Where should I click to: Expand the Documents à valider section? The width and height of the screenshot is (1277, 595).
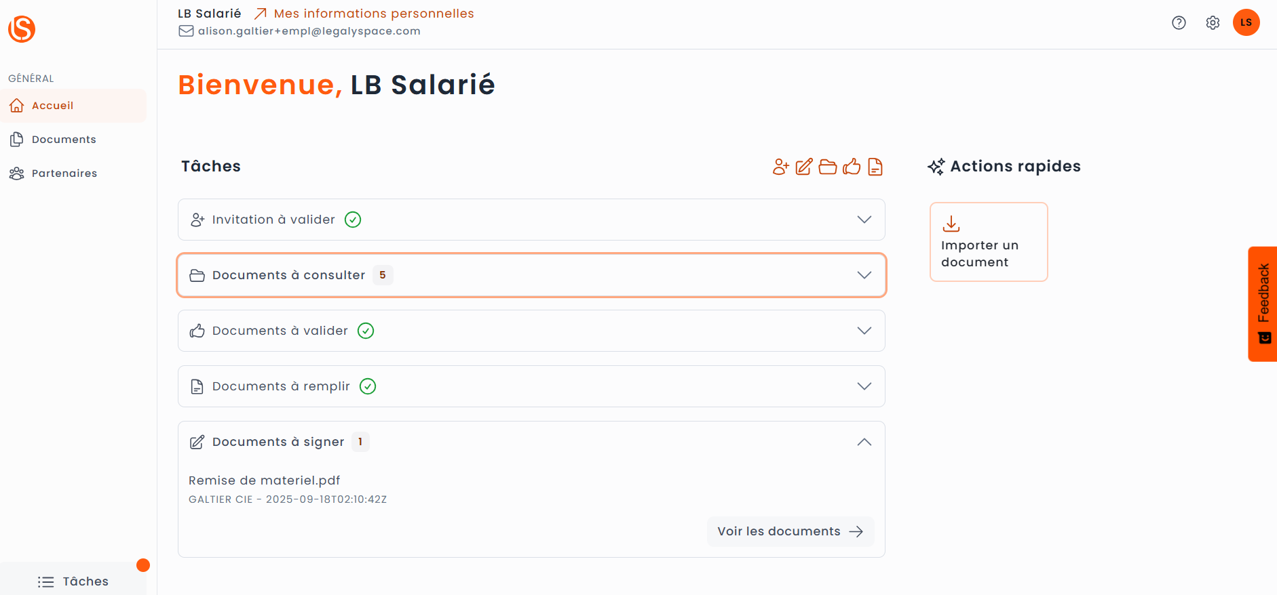pos(864,331)
